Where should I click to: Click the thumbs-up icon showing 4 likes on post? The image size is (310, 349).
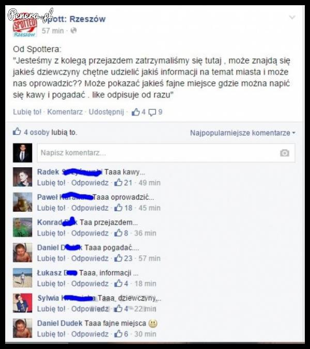click(x=135, y=112)
